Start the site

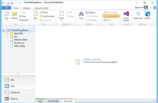(x=23, y=12)
